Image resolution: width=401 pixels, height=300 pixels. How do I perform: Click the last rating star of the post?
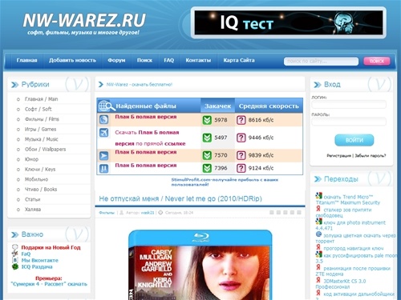(299, 212)
